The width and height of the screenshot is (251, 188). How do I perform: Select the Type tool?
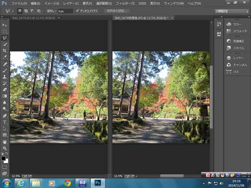[x=5, y=122]
